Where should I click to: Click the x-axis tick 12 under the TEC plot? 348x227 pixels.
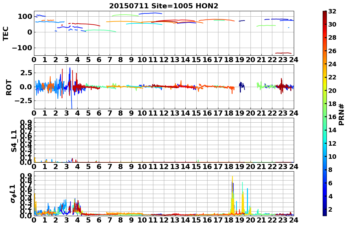164,60
